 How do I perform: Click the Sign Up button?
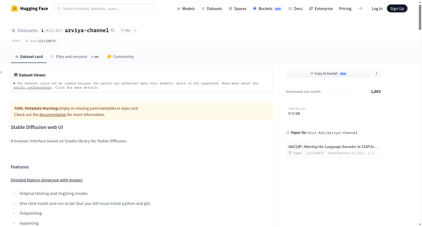point(397,8)
